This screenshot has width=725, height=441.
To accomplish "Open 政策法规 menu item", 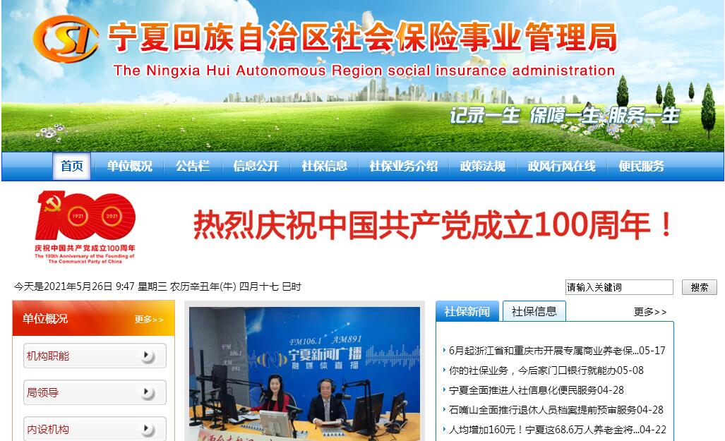I will pyautogui.click(x=482, y=167).
